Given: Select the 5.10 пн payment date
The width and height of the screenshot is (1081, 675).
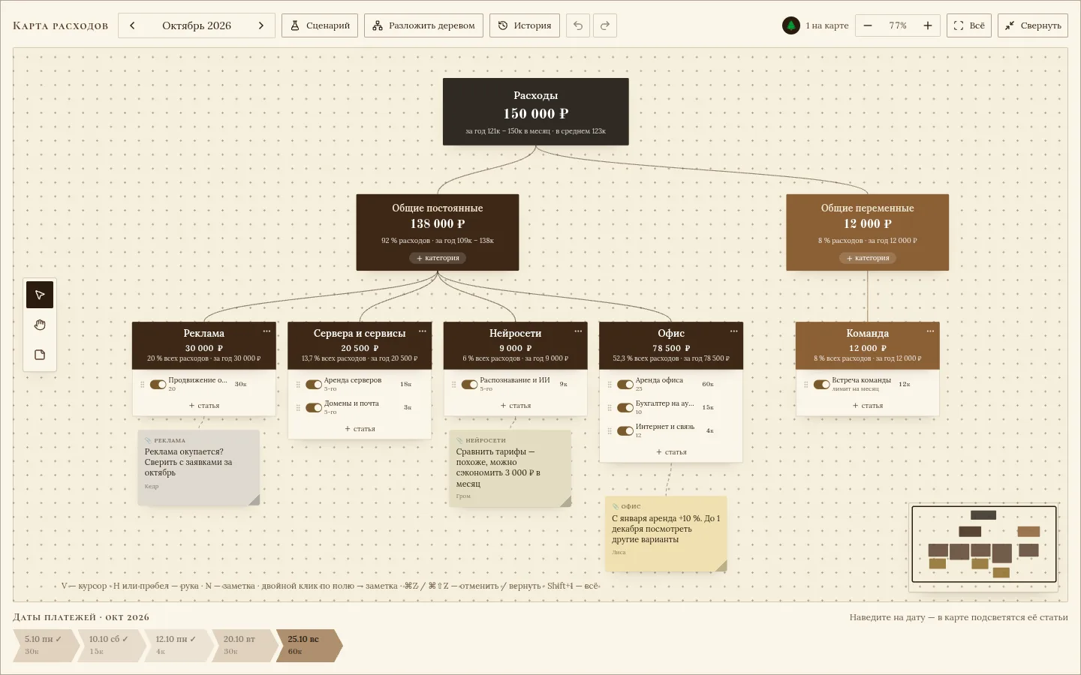Looking at the screenshot, I should pos(45,645).
